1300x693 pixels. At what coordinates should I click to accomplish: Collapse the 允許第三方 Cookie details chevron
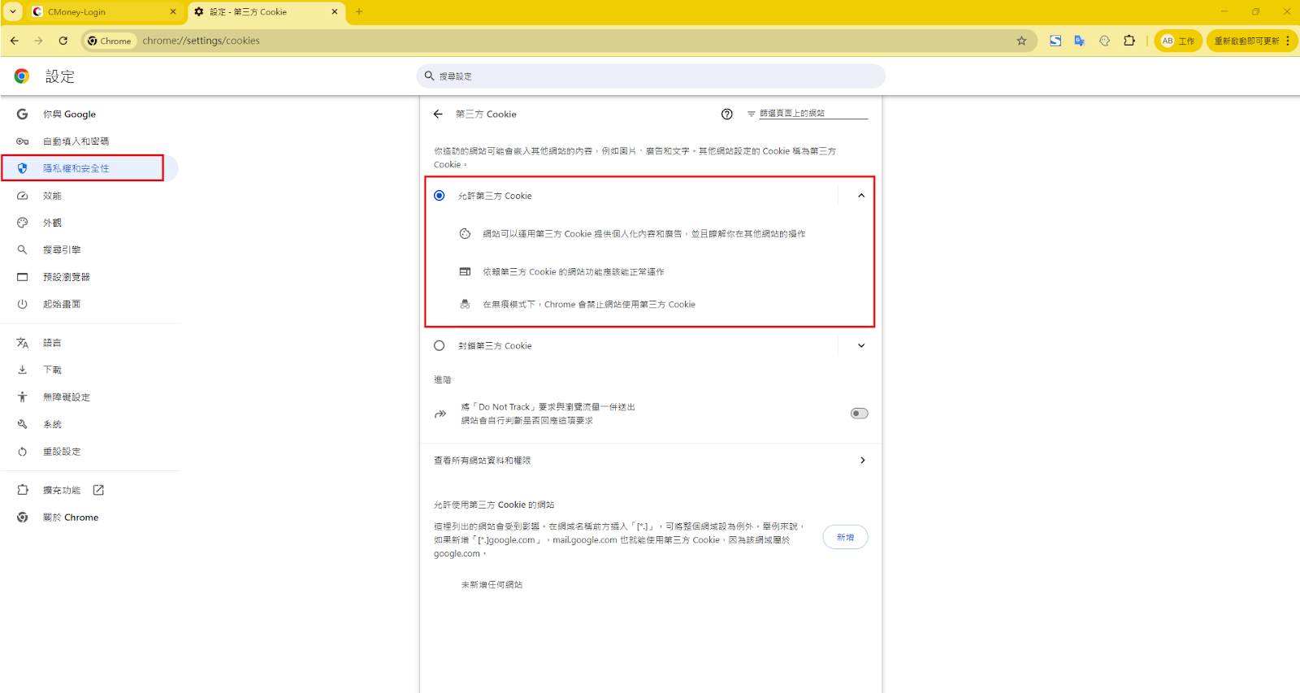[861, 196]
